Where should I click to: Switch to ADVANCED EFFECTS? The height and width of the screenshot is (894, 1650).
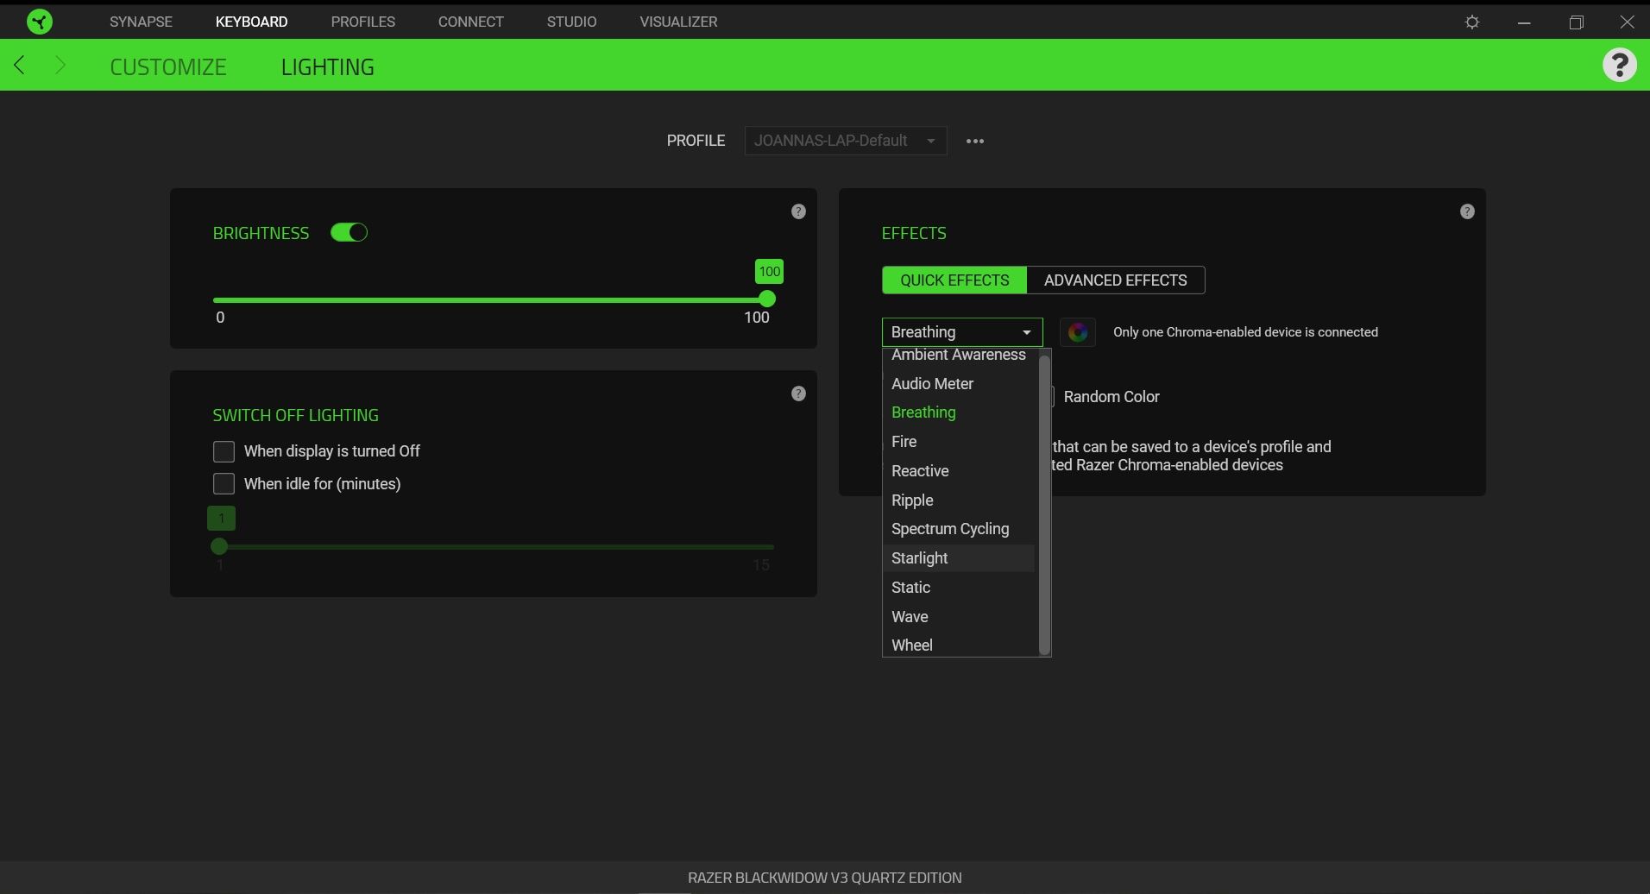click(1116, 280)
